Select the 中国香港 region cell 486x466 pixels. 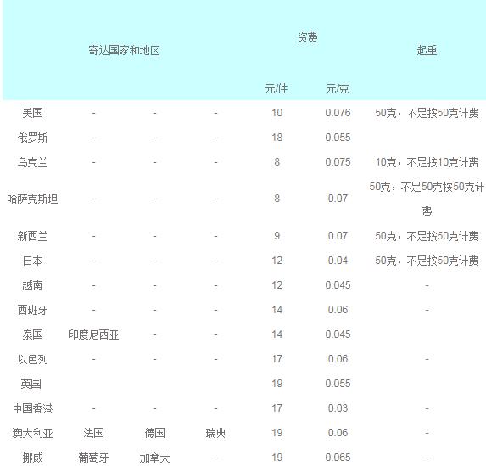32,408
